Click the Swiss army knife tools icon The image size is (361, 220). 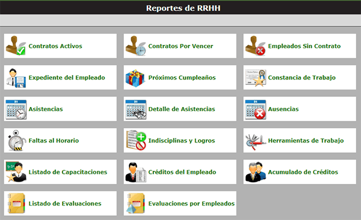click(256, 142)
